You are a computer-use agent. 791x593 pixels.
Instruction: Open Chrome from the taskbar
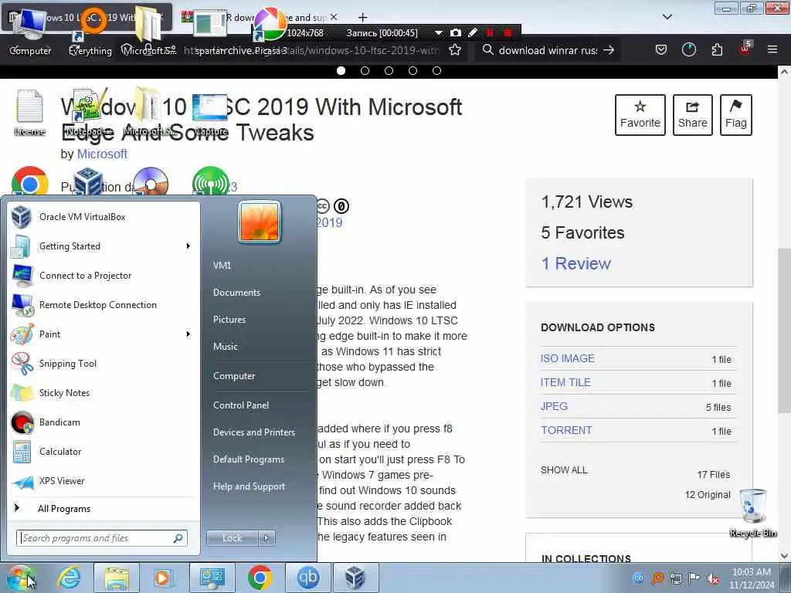(x=260, y=578)
